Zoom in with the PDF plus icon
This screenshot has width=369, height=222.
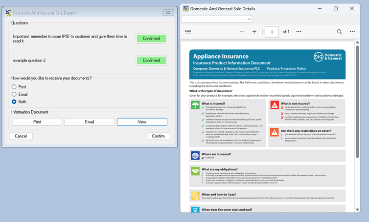pos(254,32)
